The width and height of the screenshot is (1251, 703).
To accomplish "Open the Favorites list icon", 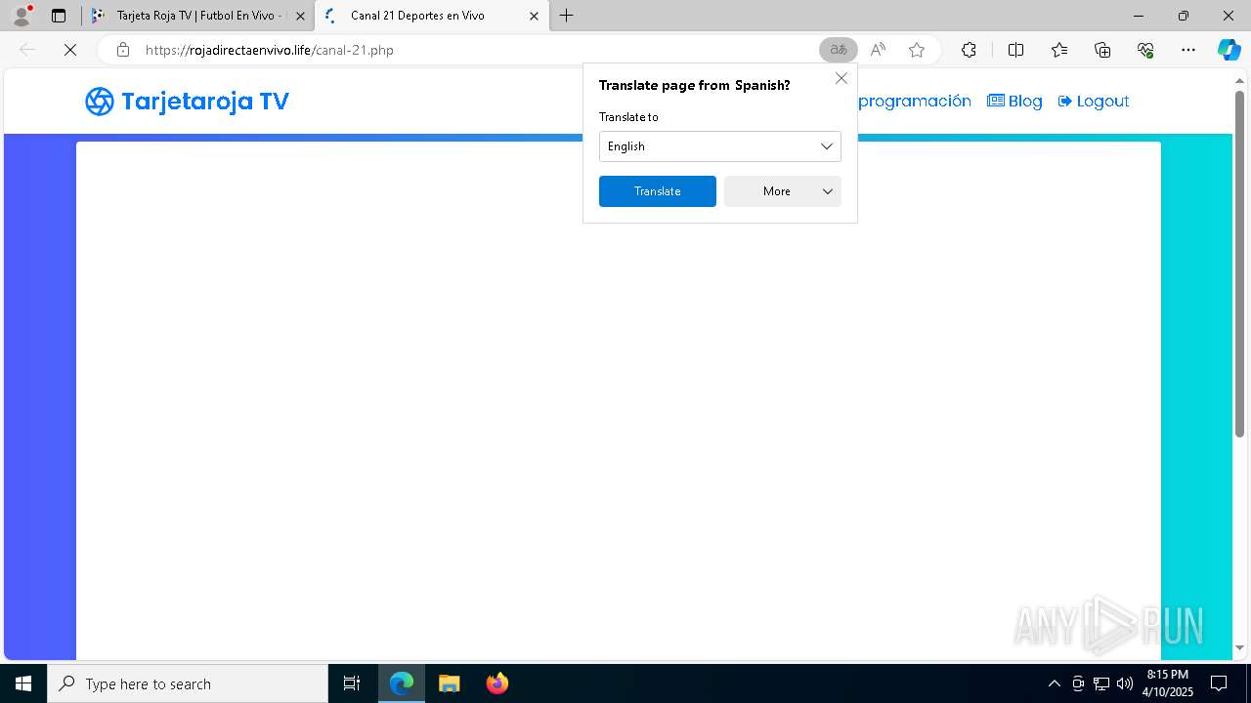I will pyautogui.click(x=1059, y=50).
